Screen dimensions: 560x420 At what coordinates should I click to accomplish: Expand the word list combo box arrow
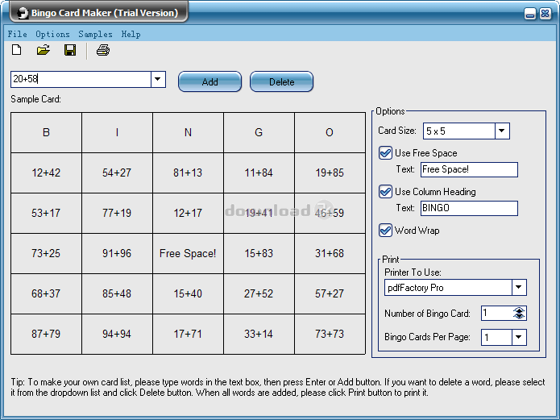coord(158,79)
